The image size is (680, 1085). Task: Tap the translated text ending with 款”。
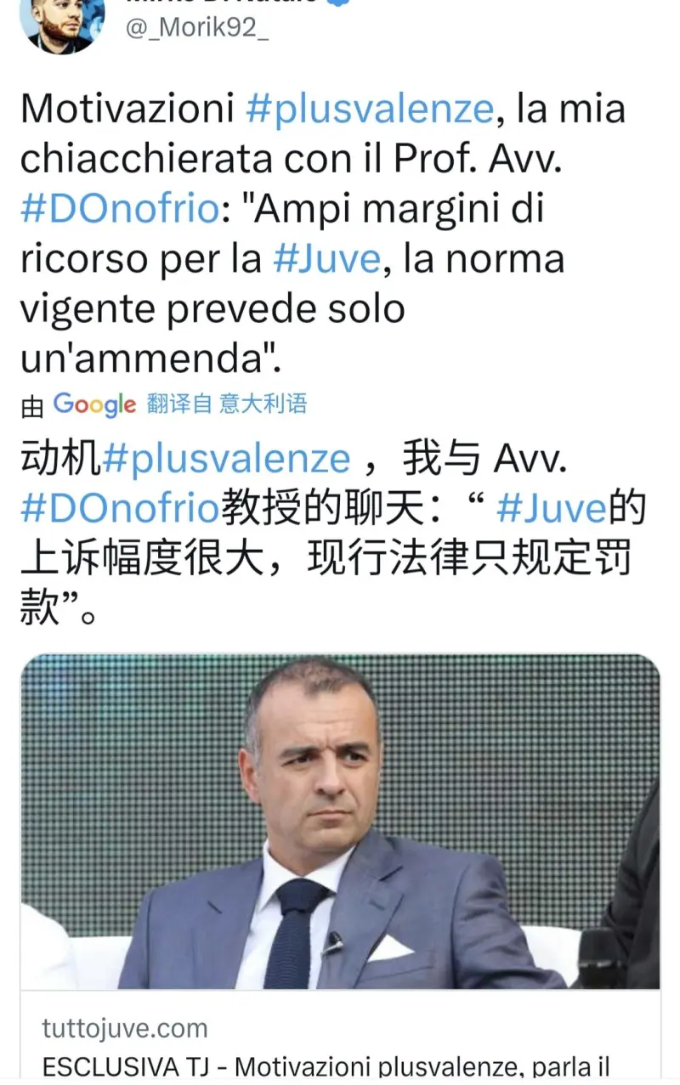pyautogui.click(x=58, y=609)
